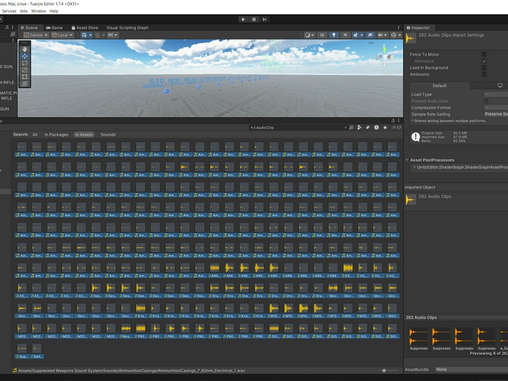Screen dimensions: 508x381
Task: Toggle hidden packages visibility count 17
Action: coord(396,128)
